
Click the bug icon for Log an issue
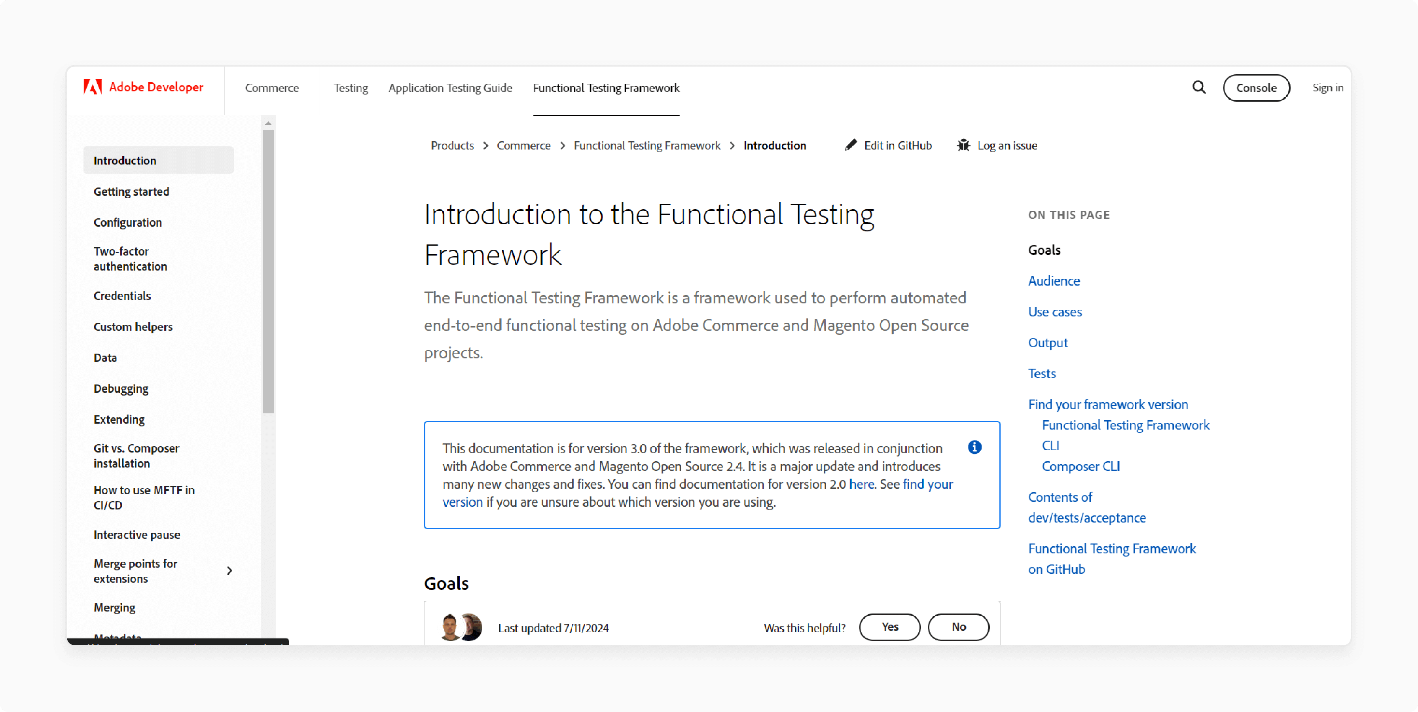click(x=963, y=145)
